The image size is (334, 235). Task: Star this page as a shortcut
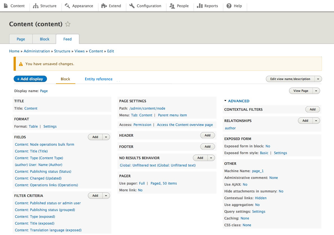[x=68, y=24]
